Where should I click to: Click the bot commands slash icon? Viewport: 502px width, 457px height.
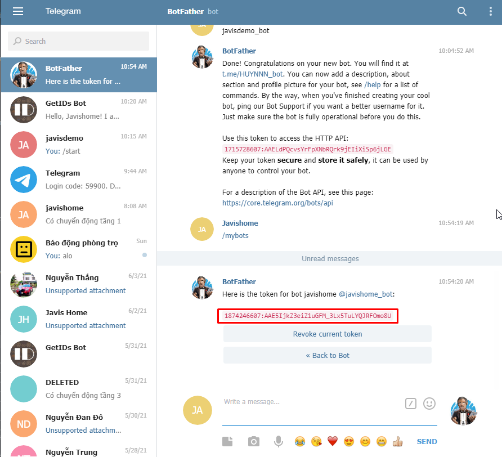click(x=411, y=404)
